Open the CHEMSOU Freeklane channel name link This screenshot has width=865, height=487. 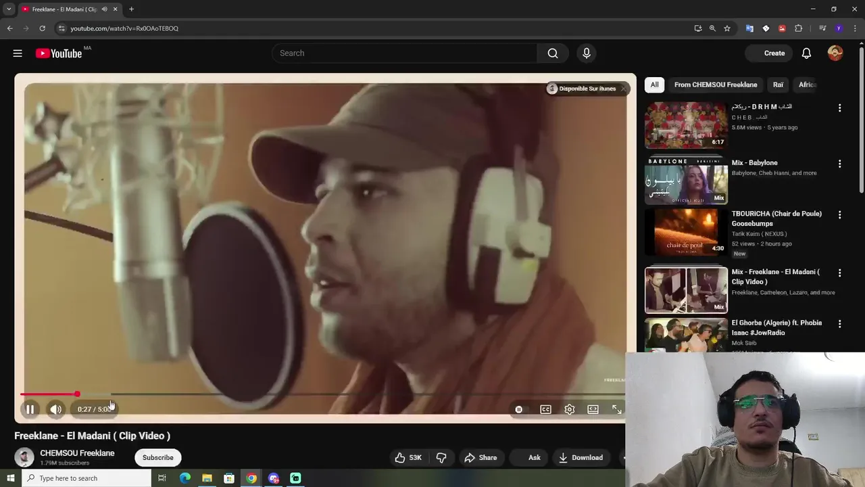pos(77,453)
